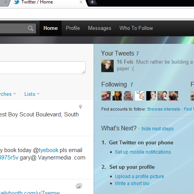Go to Profile in navigation bar
Screen dimensions: 194x194
pyautogui.click(x=73, y=28)
